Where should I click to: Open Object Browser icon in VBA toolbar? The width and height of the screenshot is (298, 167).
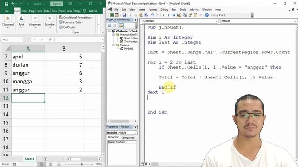click(195, 15)
